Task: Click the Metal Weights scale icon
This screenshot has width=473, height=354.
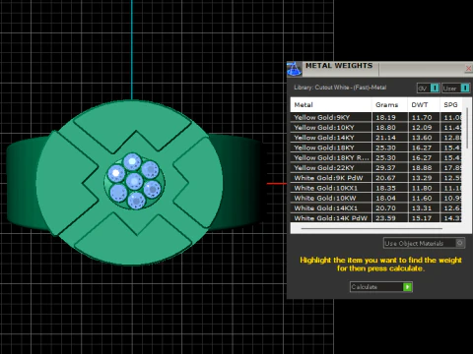Action: coord(294,69)
